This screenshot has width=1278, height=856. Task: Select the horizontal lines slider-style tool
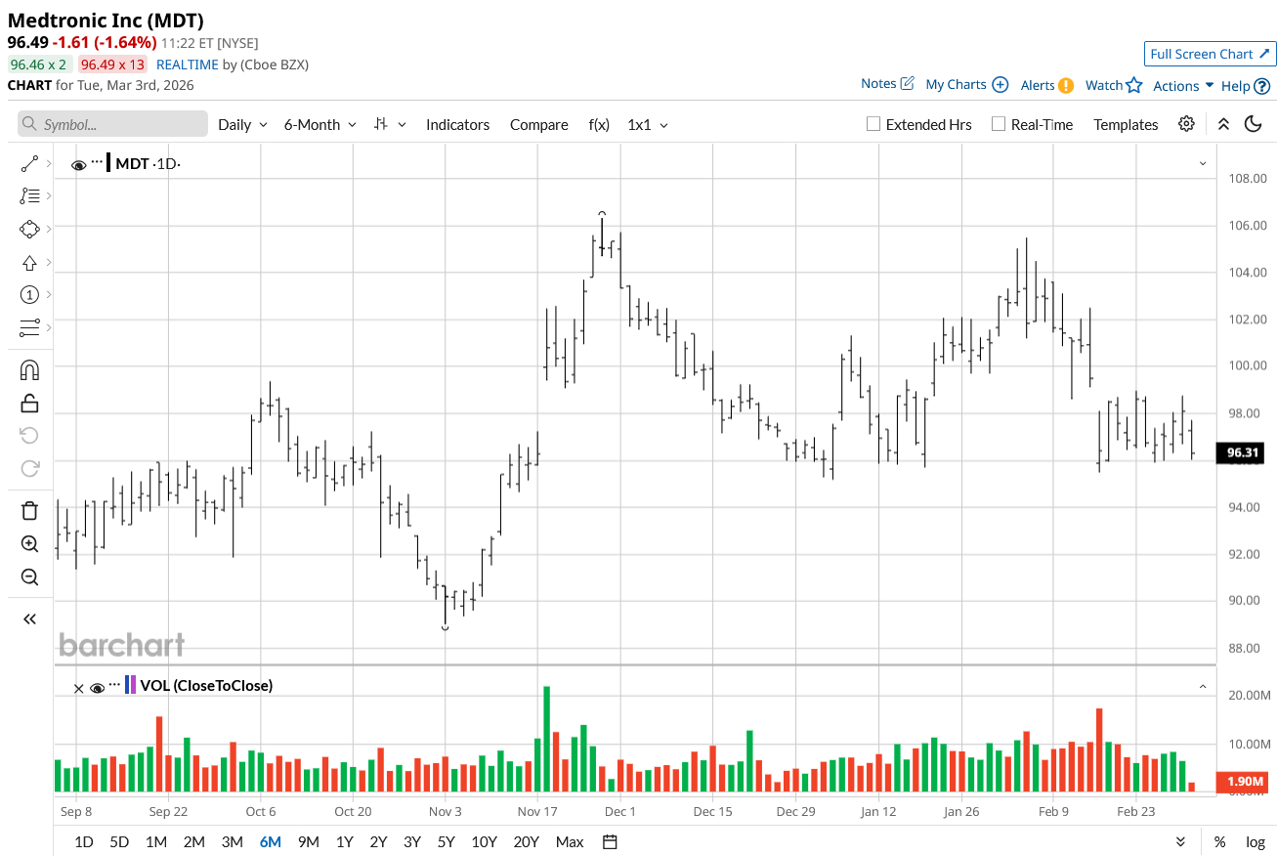click(x=29, y=326)
